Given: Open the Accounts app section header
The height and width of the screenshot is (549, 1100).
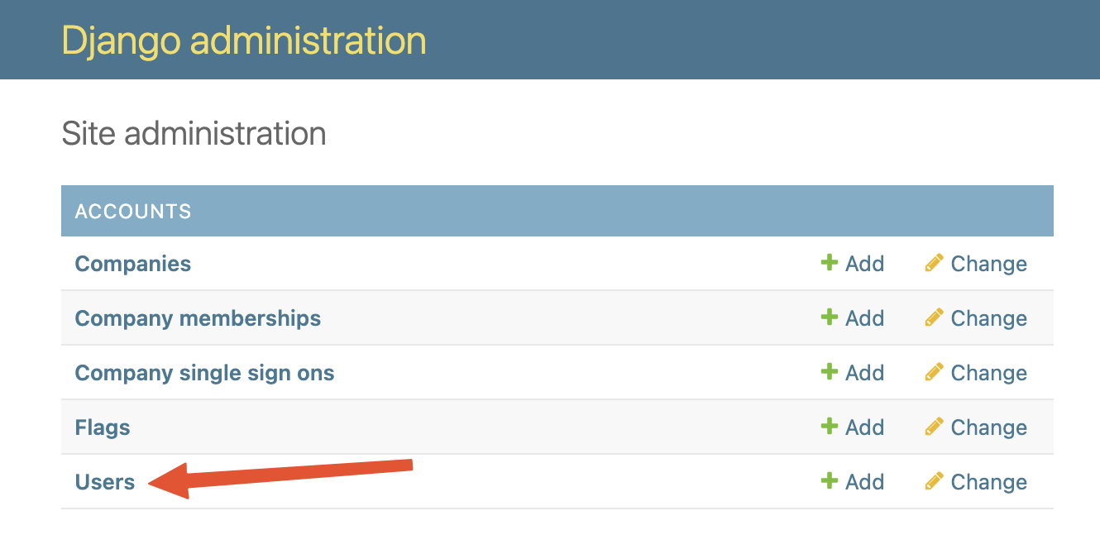Looking at the screenshot, I should (133, 212).
